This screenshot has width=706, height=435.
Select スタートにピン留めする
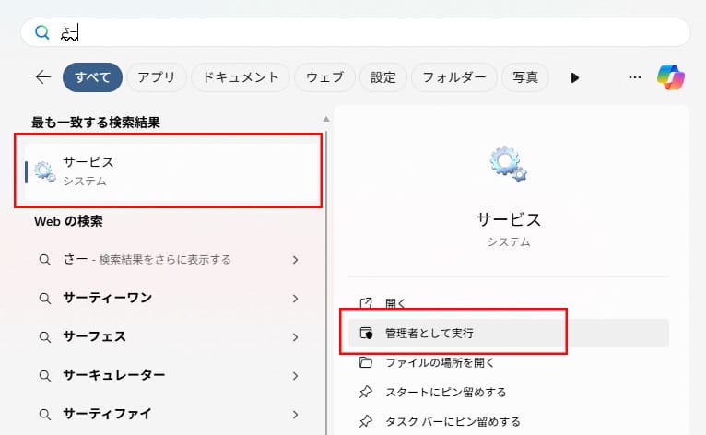[445, 392]
